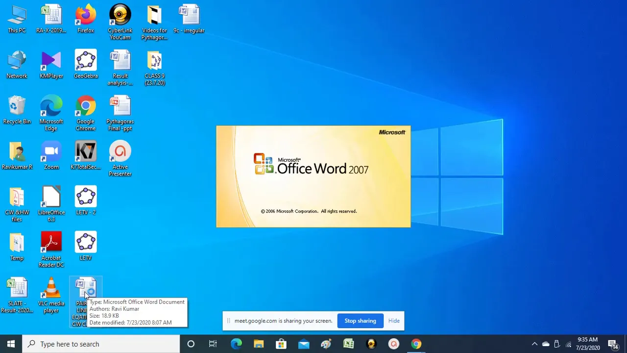The width and height of the screenshot is (627, 353).
Task: Select the Microsoft Edge desktop shortcut
Action: 51,114
